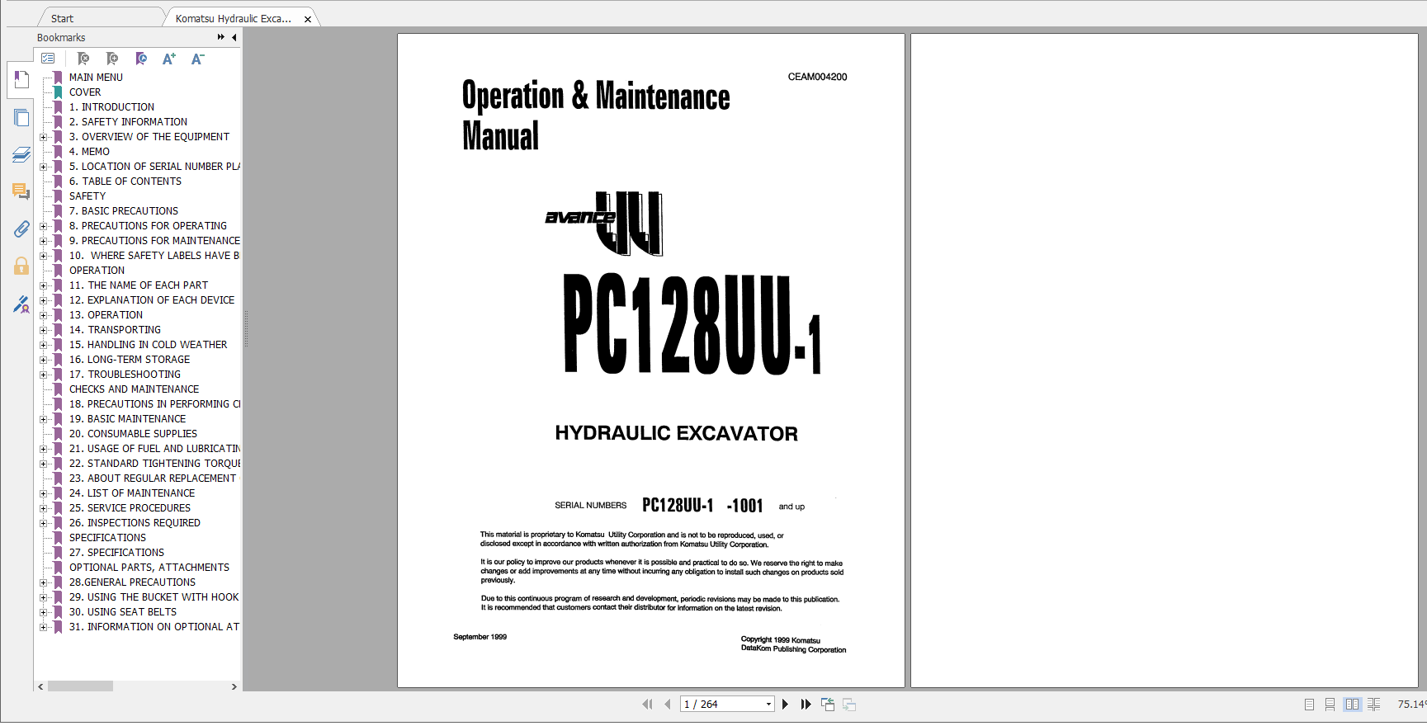Open 25. SERVICE PROCEDURES bookmark
This screenshot has width=1427, height=726.
[130, 508]
